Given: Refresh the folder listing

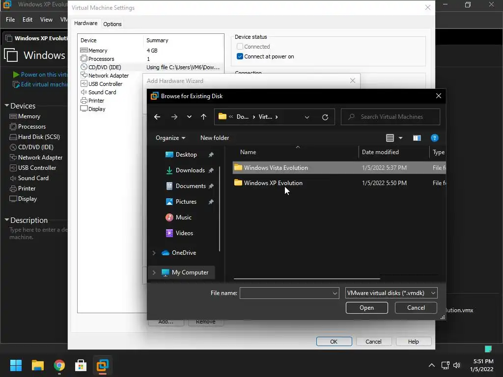Looking at the screenshot, I should pos(325,117).
